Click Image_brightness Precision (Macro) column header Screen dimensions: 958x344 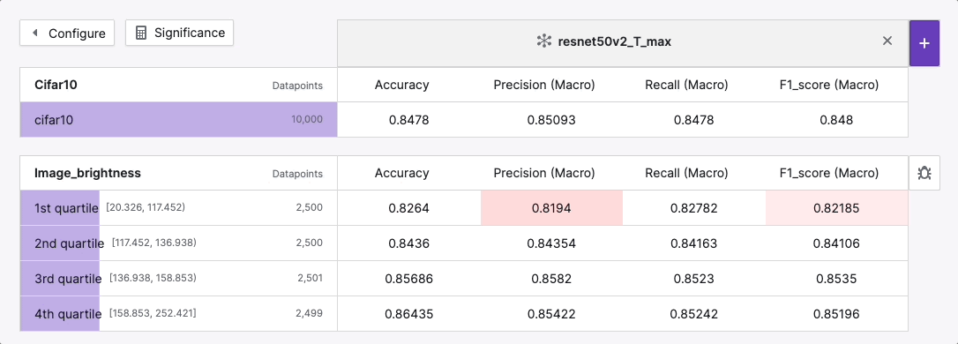click(544, 174)
